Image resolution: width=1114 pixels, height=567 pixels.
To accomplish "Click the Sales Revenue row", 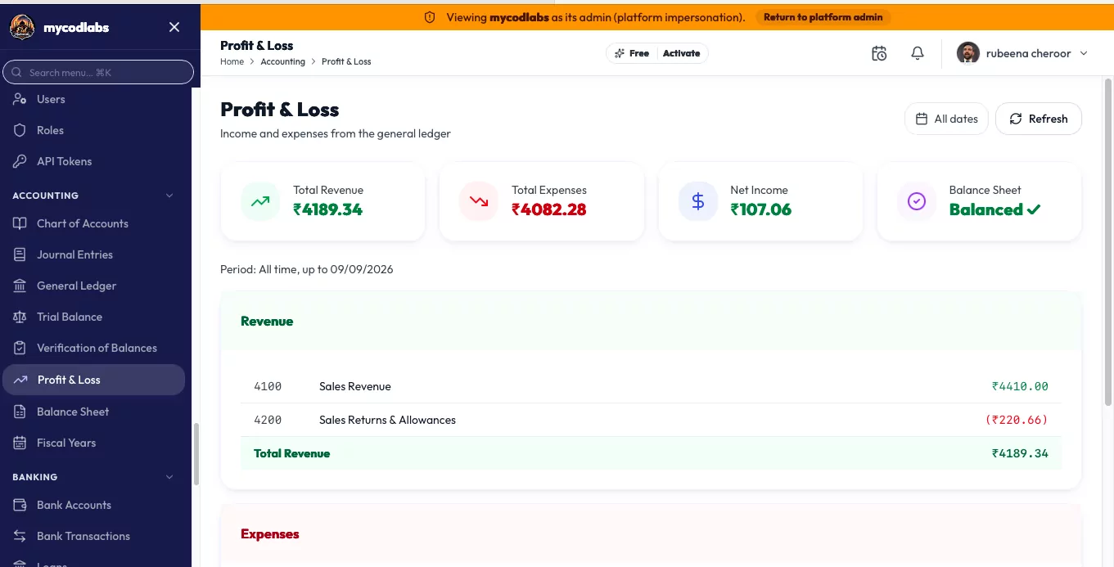I will (x=651, y=386).
